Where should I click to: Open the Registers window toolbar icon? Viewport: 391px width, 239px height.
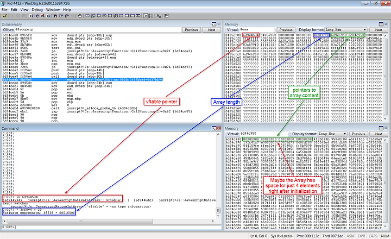(x=104, y=16)
